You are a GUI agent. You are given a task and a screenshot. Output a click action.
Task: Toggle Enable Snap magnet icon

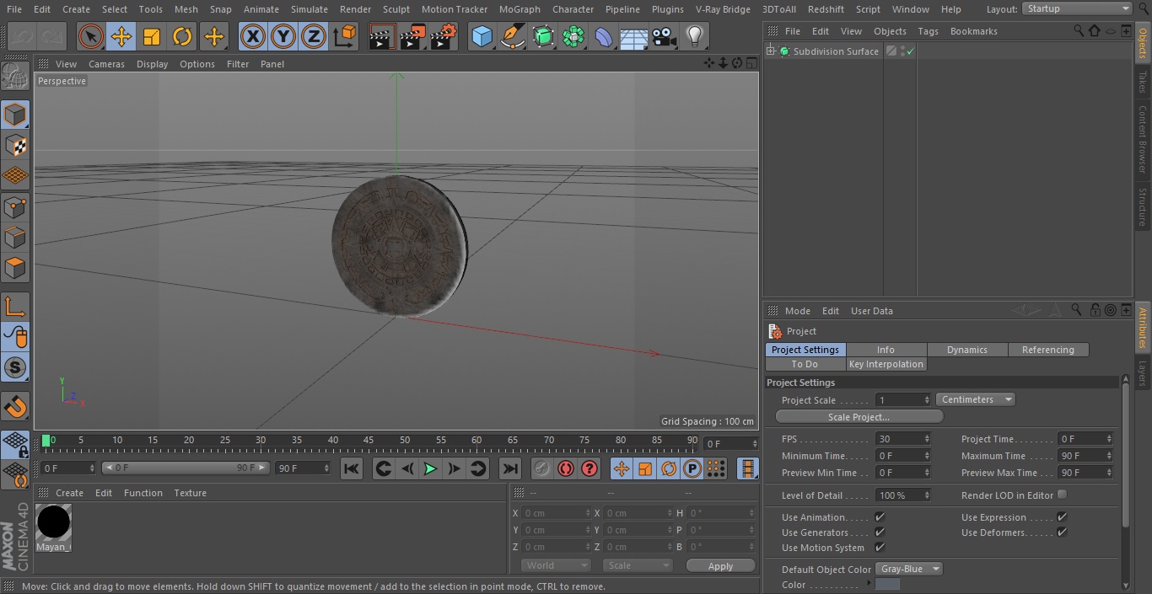[15, 407]
